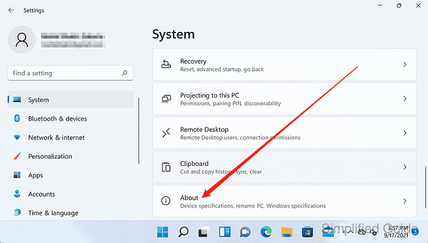The image size is (428, 243).
Task: Click the muted volume icon in the tray
Action: (x=374, y=233)
